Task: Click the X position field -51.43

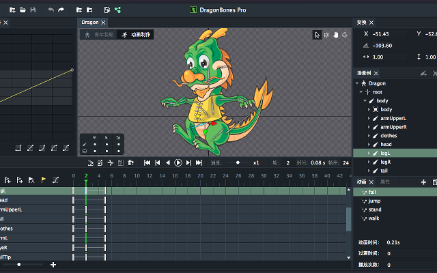Action: (389, 34)
